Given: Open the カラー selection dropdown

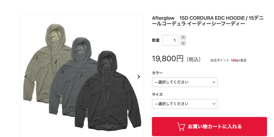Looking at the screenshot, I should [185, 82].
